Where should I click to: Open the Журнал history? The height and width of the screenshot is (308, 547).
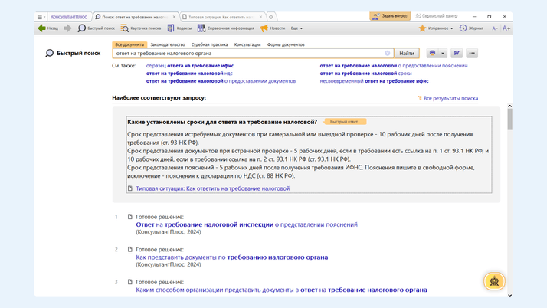[x=471, y=28]
